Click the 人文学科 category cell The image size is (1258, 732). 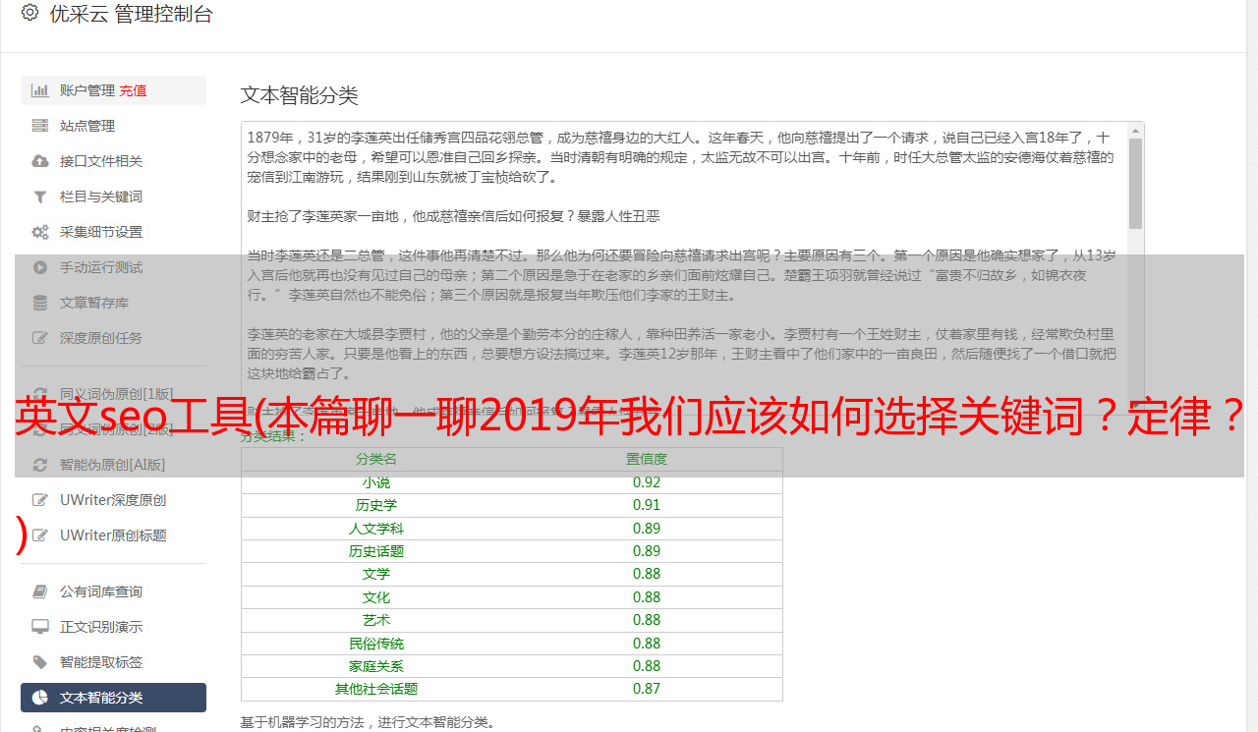coord(376,529)
